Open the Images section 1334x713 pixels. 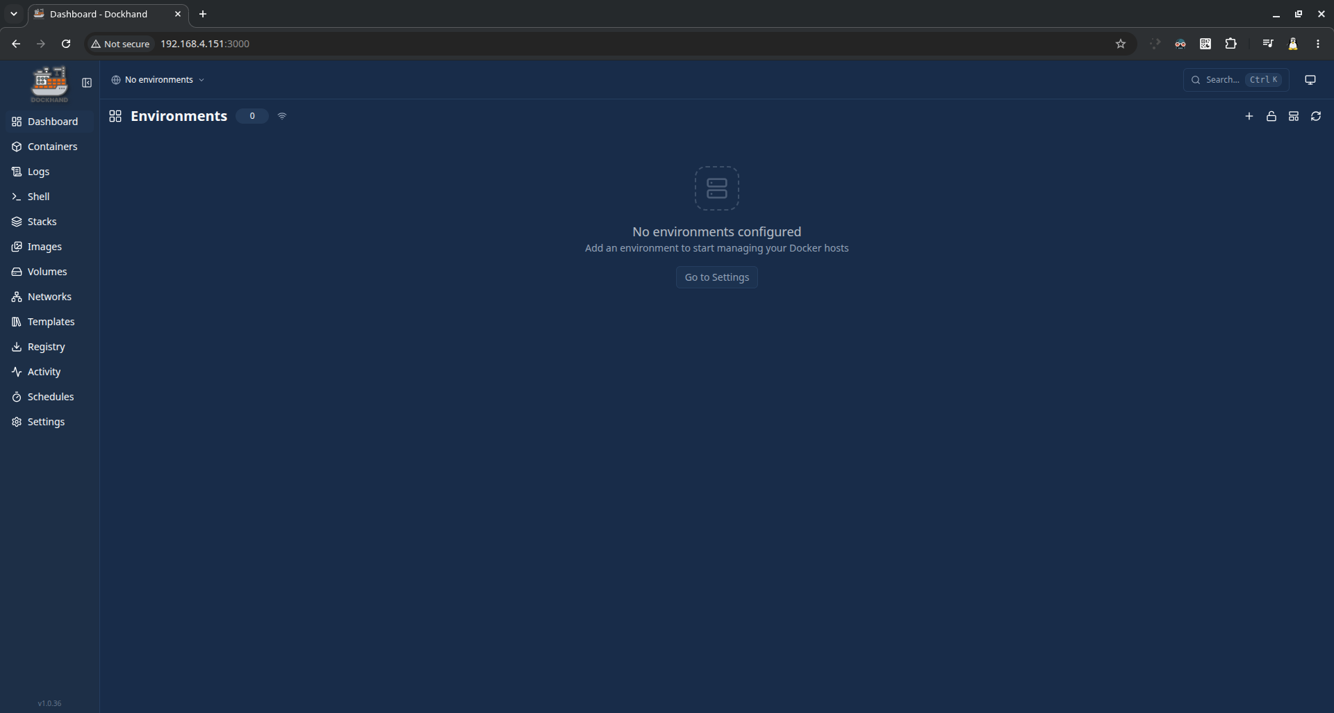pos(49,247)
